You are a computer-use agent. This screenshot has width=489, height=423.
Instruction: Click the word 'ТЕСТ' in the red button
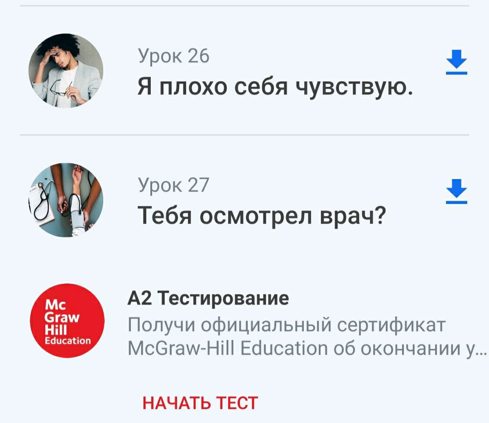(237, 403)
